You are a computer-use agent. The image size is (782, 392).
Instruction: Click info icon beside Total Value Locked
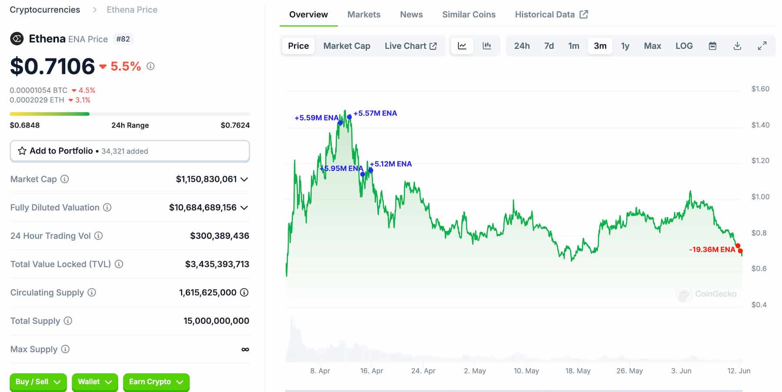pos(119,264)
